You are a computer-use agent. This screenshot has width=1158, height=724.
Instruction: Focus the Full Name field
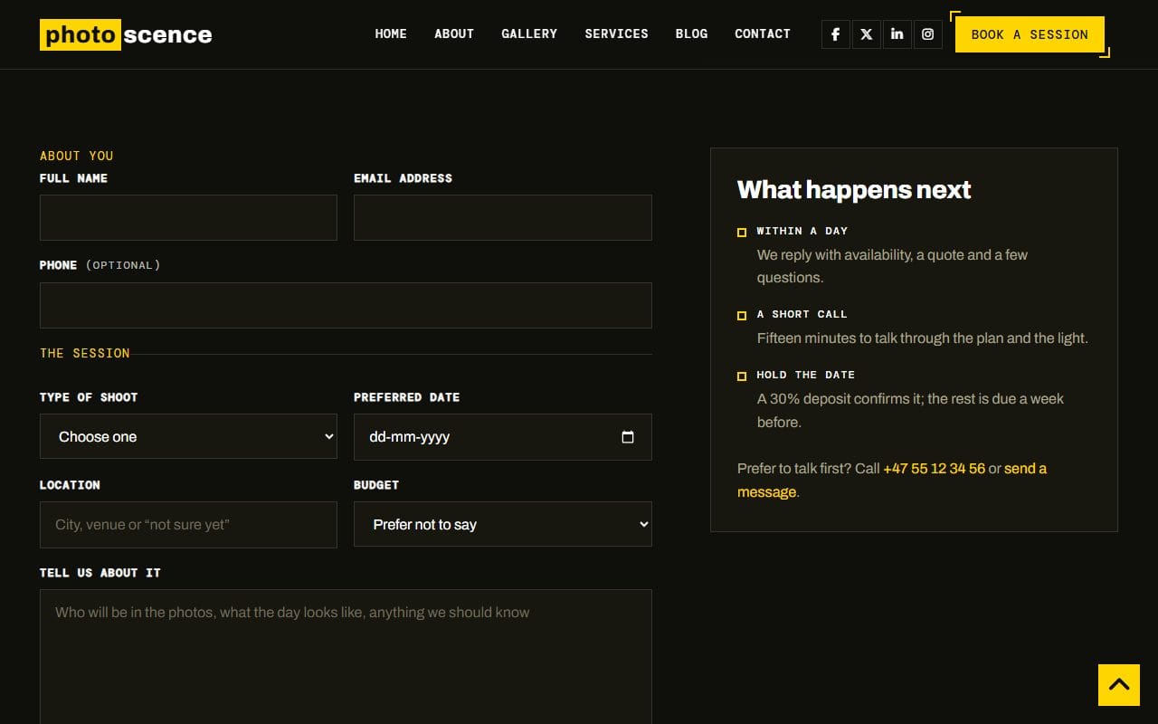(188, 217)
